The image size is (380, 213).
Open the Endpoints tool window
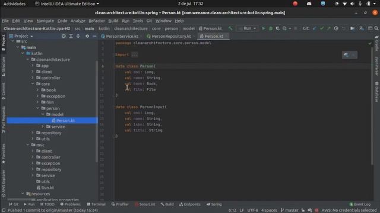coord(190,204)
